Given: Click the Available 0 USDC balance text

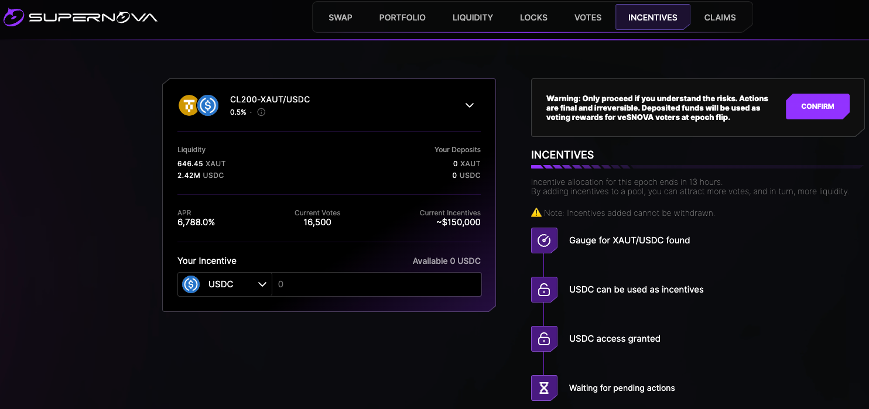Looking at the screenshot, I should 446,261.
